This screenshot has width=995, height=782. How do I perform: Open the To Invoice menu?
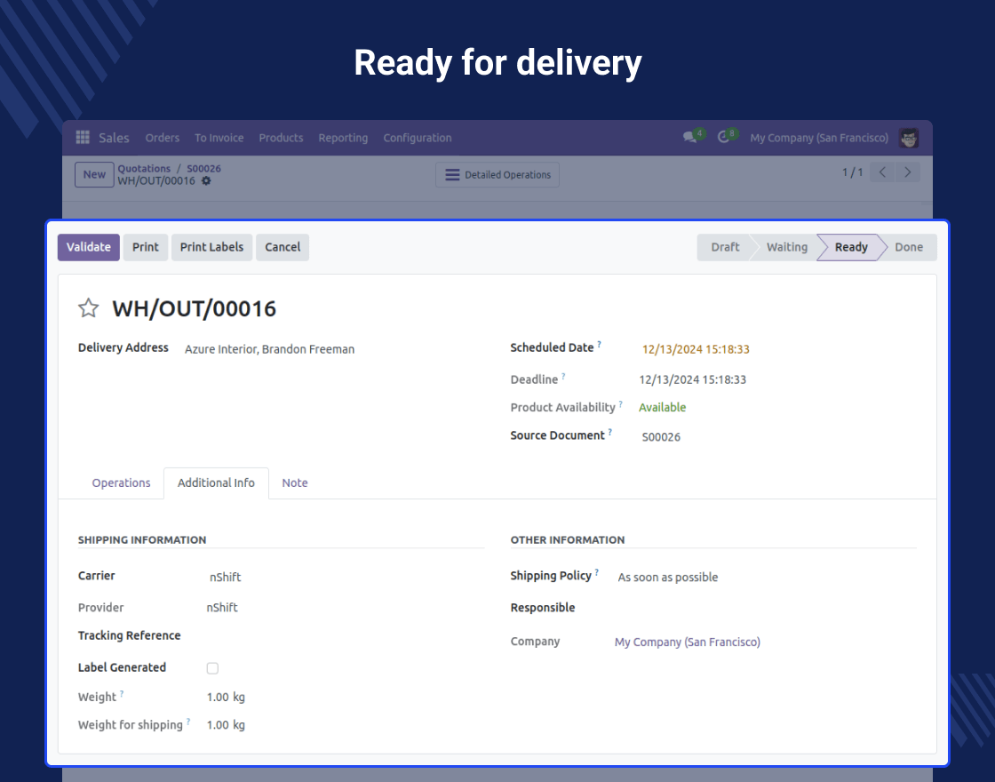pyautogui.click(x=219, y=138)
